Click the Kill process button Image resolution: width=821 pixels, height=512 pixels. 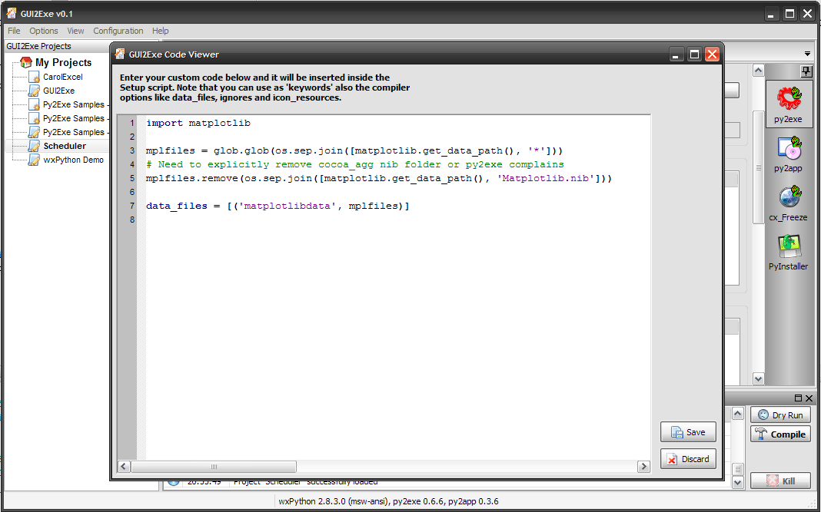pyautogui.click(x=780, y=481)
